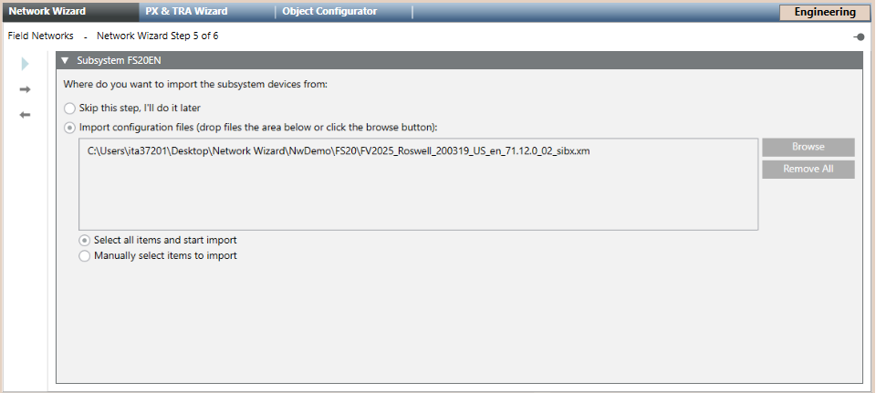
Task: Select 'Skip this step, I'll do it later'
Action: point(70,108)
